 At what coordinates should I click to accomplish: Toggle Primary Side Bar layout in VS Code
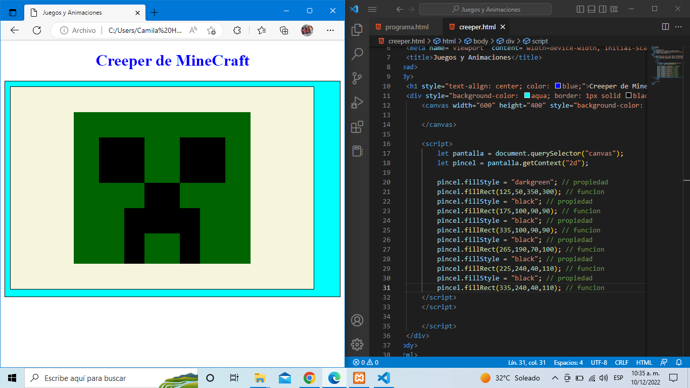(580, 9)
